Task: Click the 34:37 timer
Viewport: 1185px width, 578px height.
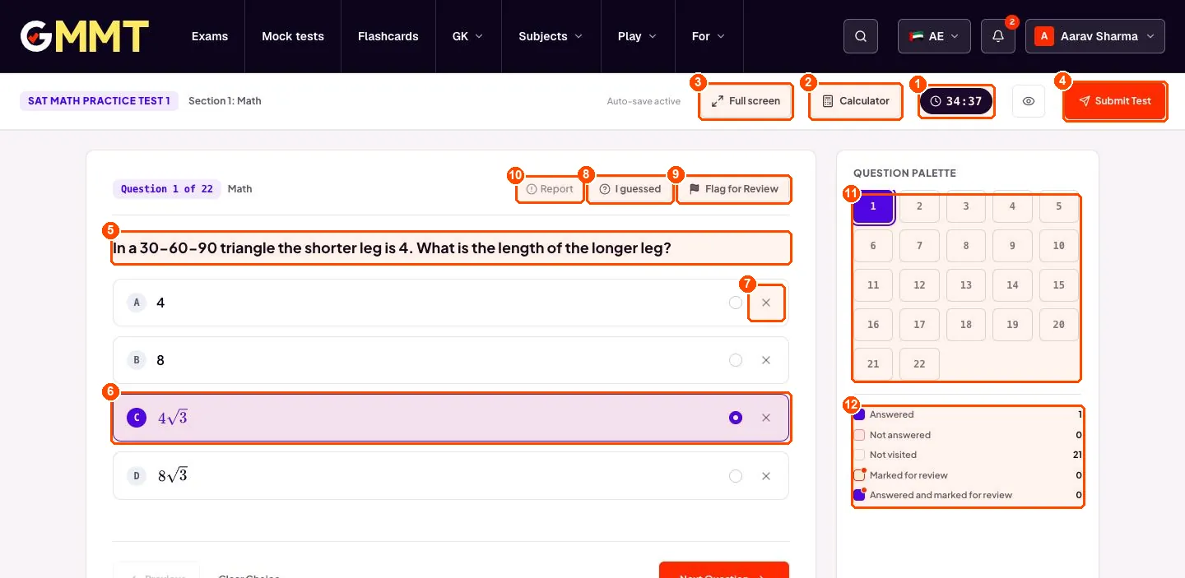Action: (x=955, y=101)
